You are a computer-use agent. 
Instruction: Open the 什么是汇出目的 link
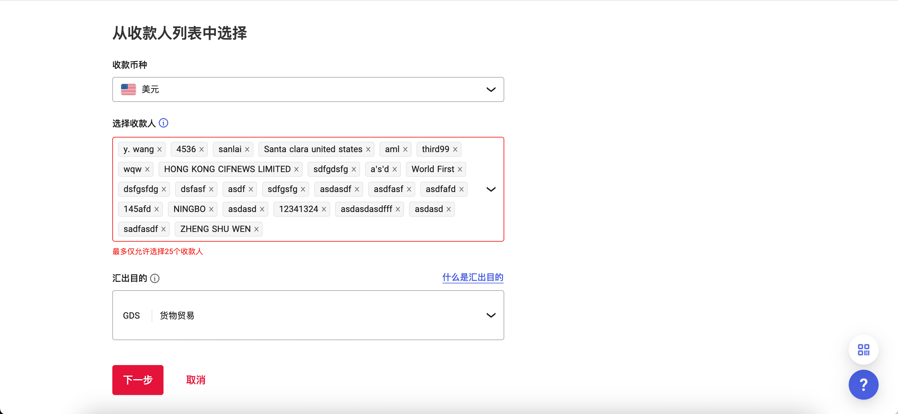click(472, 277)
